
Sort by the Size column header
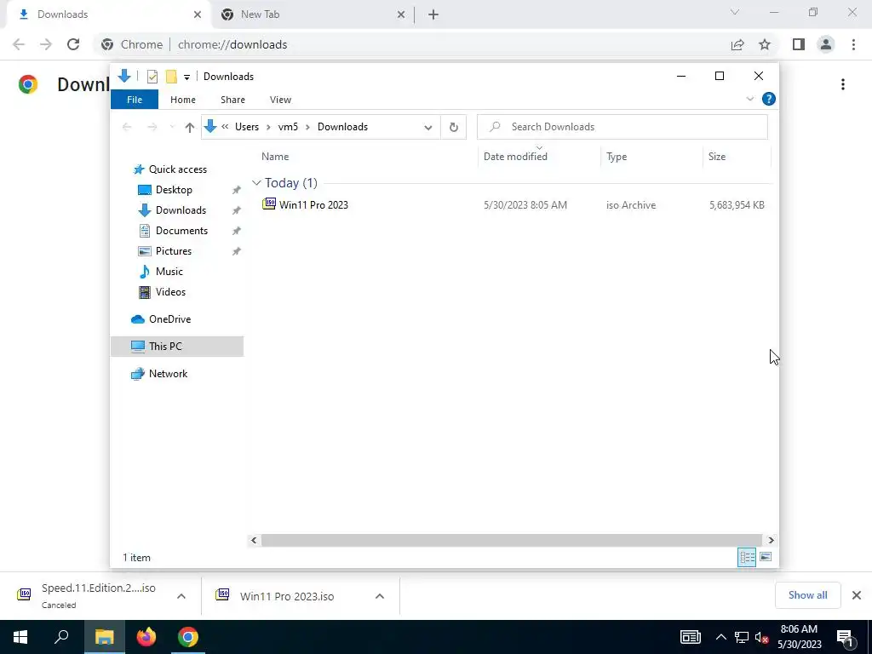[x=717, y=157]
